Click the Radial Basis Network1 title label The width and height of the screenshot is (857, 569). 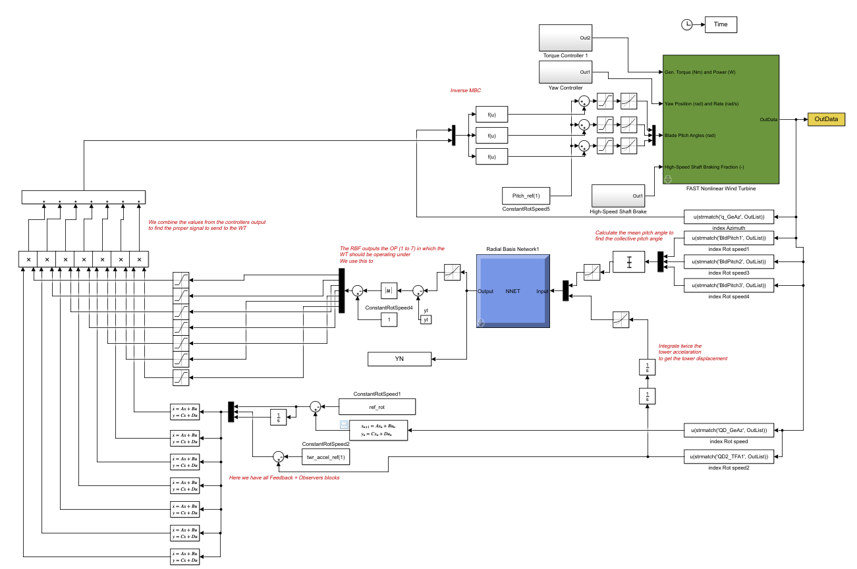coord(513,249)
